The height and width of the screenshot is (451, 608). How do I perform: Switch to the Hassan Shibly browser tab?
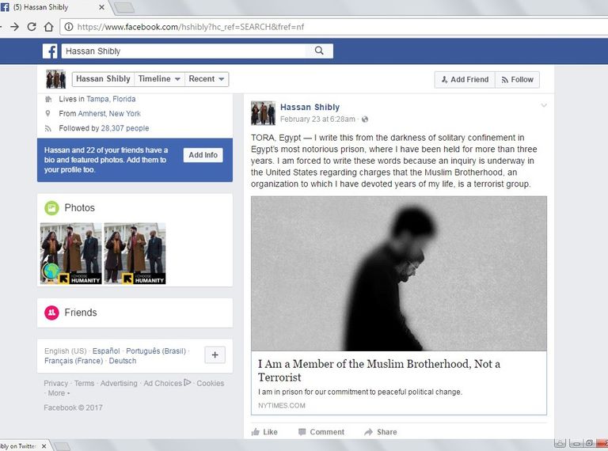tap(46, 7)
